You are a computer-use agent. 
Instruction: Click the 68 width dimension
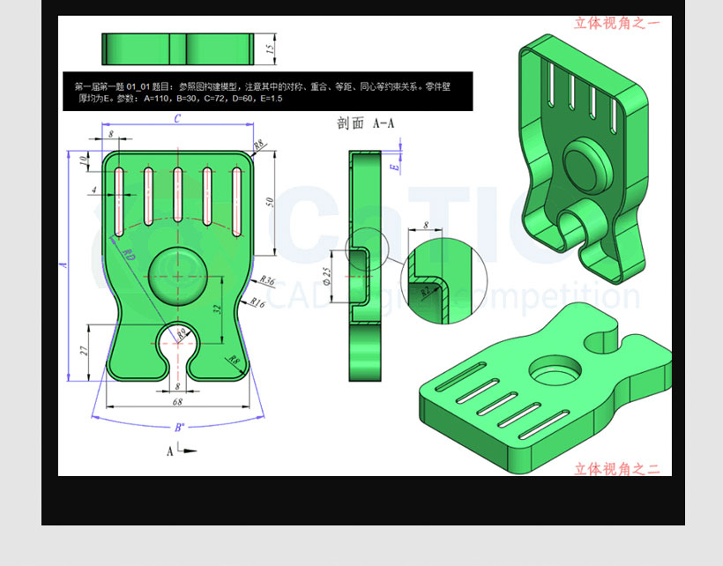coord(177,402)
